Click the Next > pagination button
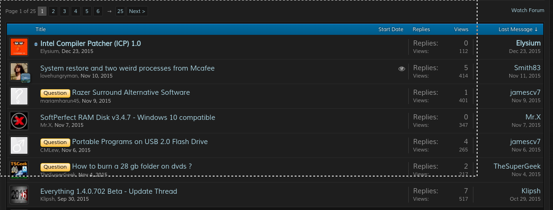 137,11
